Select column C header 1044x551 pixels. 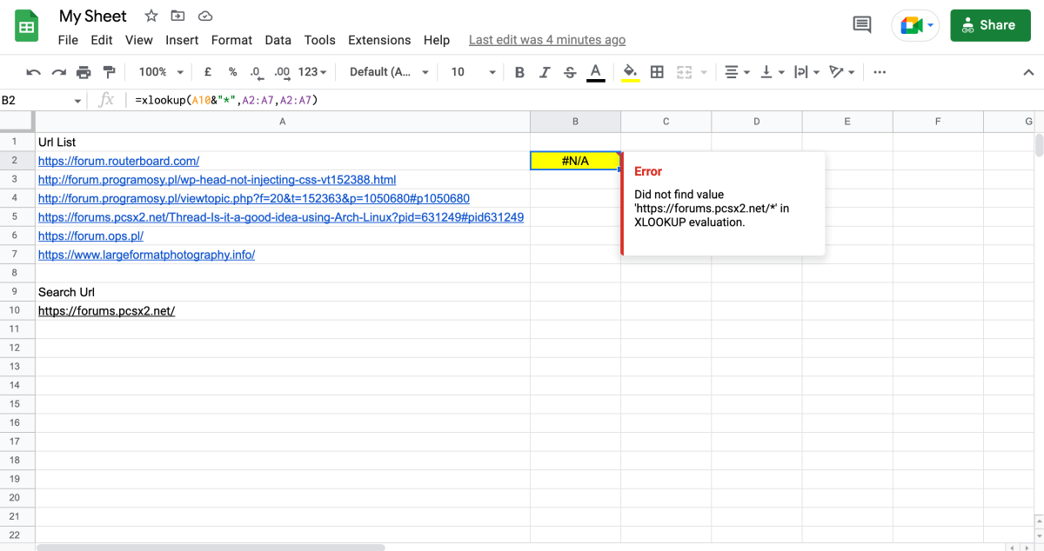click(x=666, y=122)
